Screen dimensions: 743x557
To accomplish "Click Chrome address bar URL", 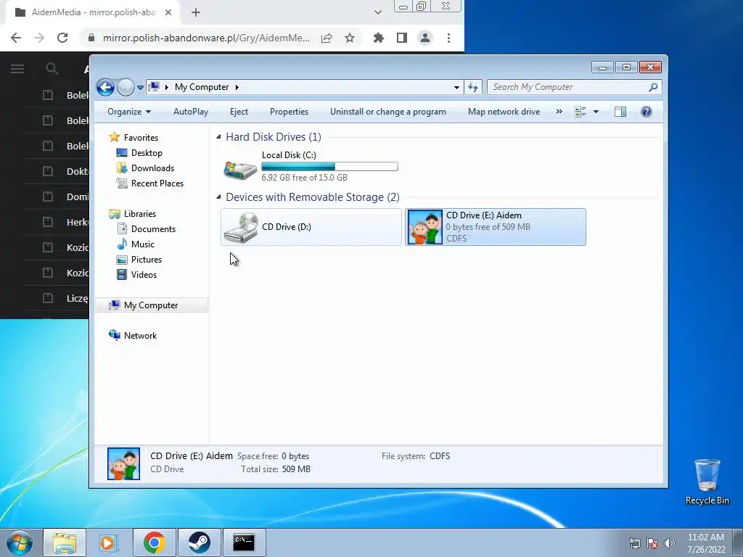I will click(207, 38).
